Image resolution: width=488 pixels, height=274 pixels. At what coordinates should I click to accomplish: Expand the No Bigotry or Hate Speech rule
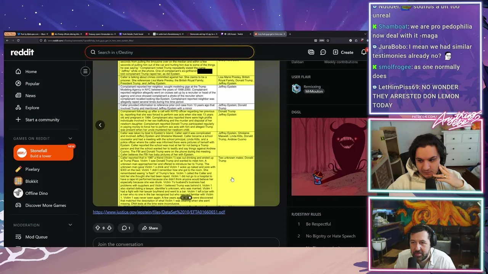[331, 236]
